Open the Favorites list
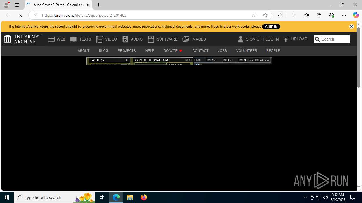 306,15
